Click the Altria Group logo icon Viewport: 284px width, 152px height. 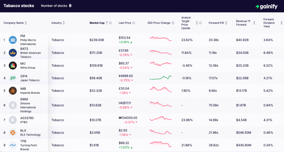tap(13, 65)
